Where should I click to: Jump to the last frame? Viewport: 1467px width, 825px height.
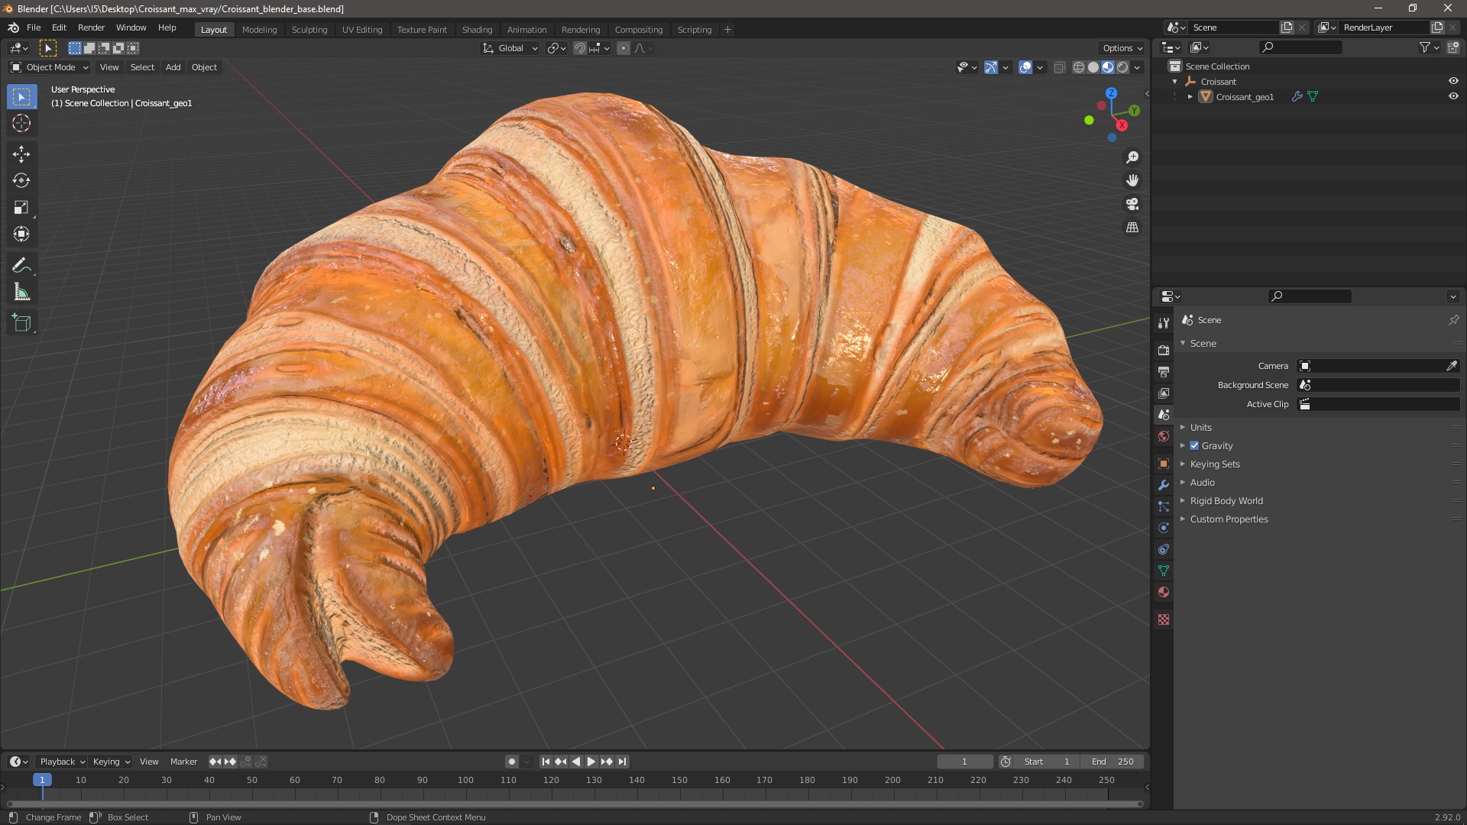(x=623, y=762)
